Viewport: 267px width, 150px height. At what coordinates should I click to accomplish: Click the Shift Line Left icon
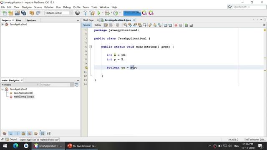pyautogui.click(x=166, y=25)
